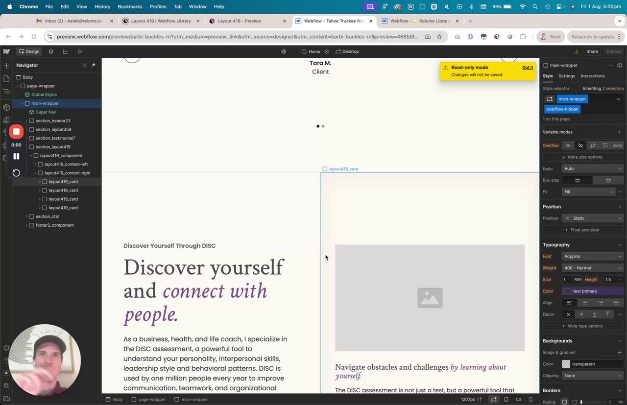The width and height of the screenshot is (627, 405).
Task: Open the CMS database icon in top bar
Action: click(x=51, y=51)
